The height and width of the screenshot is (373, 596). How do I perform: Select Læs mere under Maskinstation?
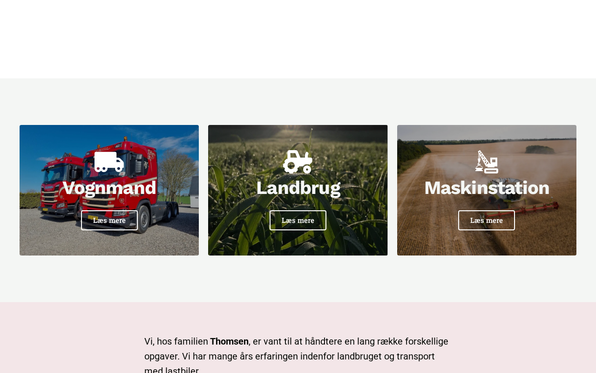(x=487, y=220)
